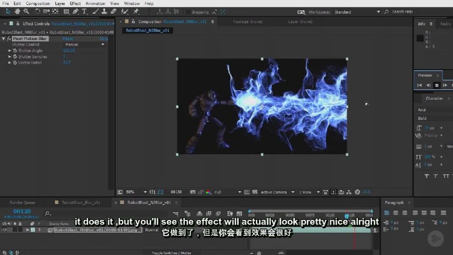Stop playback in the Preview panel
Image resolution: width=453 pixels, height=255 pixels.
437,86
